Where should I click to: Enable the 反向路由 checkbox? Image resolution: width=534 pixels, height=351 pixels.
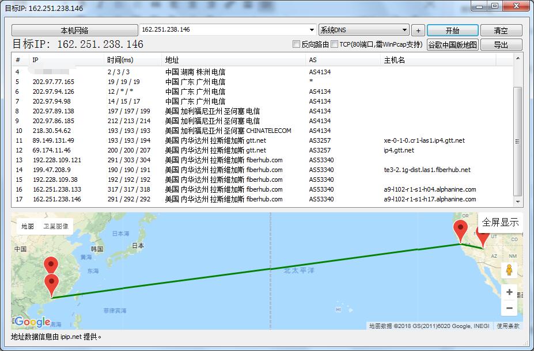point(297,44)
